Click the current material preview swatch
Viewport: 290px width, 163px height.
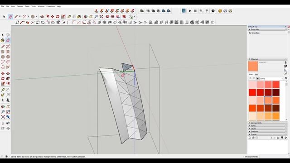pos(253,66)
